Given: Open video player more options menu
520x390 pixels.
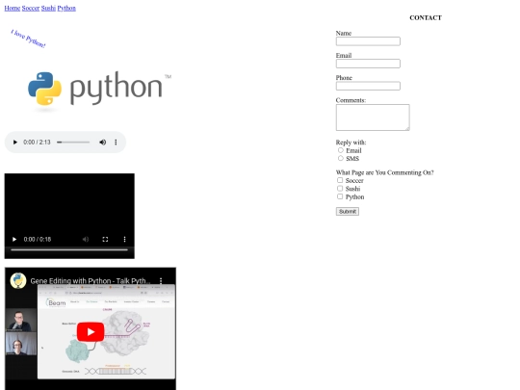Looking at the screenshot, I should click(124, 239).
